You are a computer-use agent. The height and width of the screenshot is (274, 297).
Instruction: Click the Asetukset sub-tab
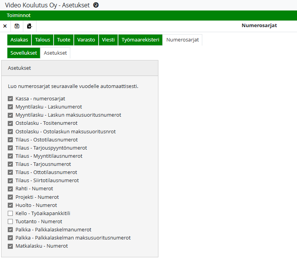point(55,53)
